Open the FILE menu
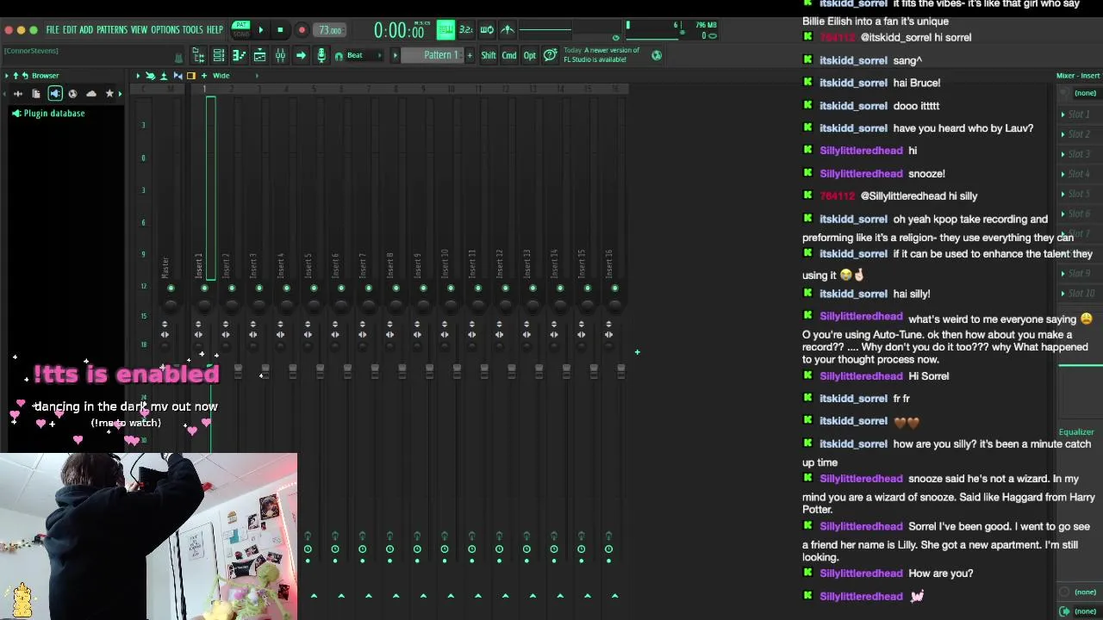Screen dimensions: 1103x620 [53, 30]
